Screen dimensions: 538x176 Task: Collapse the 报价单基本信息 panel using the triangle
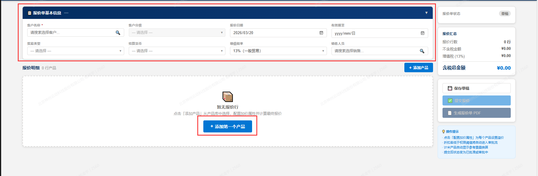tap(426, 13)
